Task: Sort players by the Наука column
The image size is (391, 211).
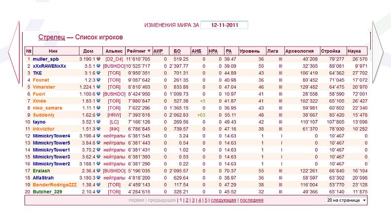Action: click(354, 51)
